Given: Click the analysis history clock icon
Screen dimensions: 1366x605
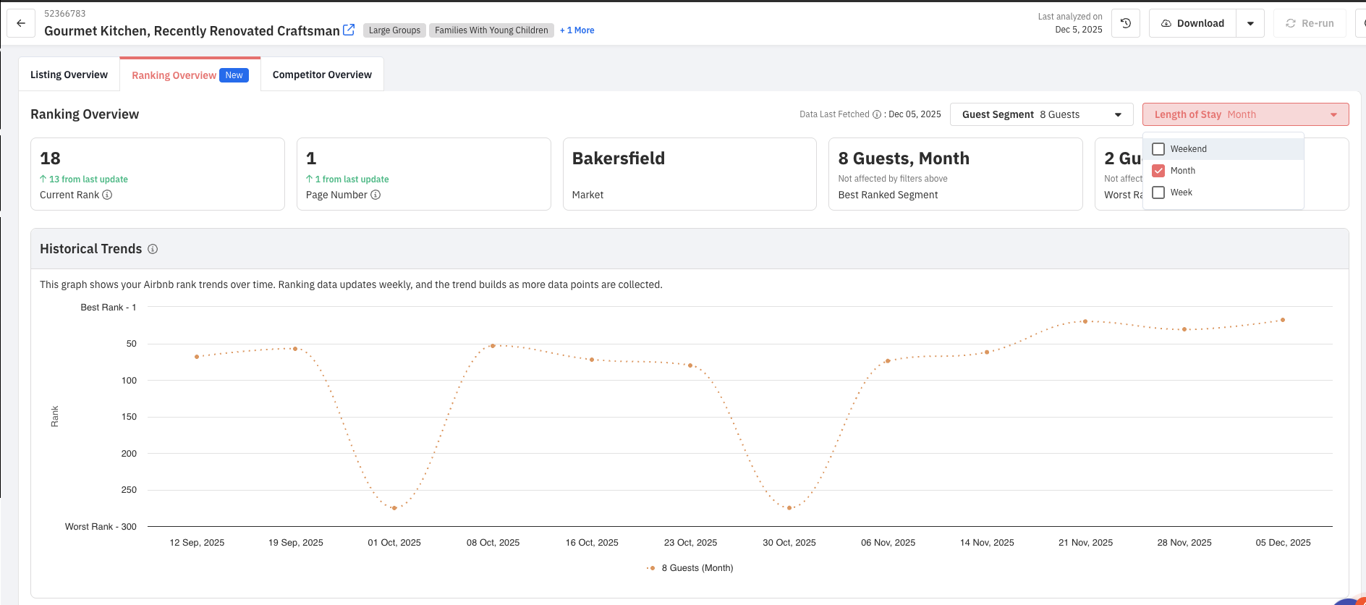Looking at the screenshot, I should [x=1126, y=23].
